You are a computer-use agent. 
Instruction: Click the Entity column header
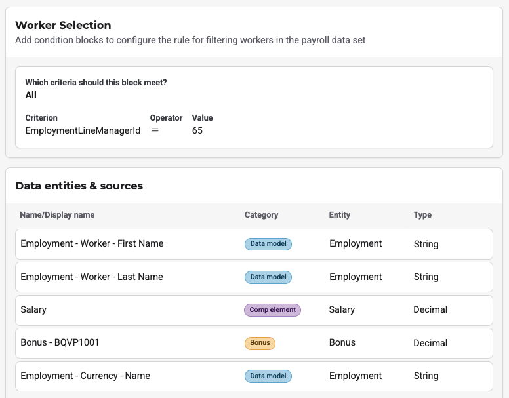(x=339, y=215)
